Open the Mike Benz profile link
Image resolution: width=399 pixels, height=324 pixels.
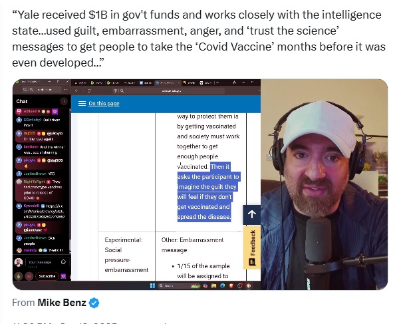click(x=62, y=303)
